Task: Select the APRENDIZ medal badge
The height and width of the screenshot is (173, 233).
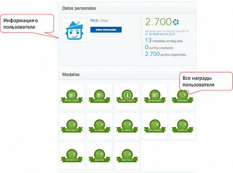Action: pos(182,96)
